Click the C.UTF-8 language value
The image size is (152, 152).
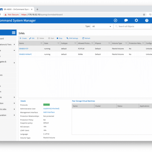click(46, 134)
